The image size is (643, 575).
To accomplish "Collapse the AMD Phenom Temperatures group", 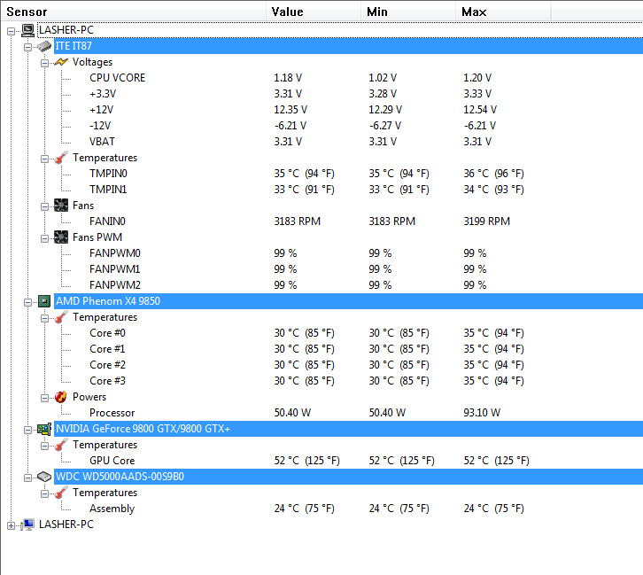I will coord(44,318).
